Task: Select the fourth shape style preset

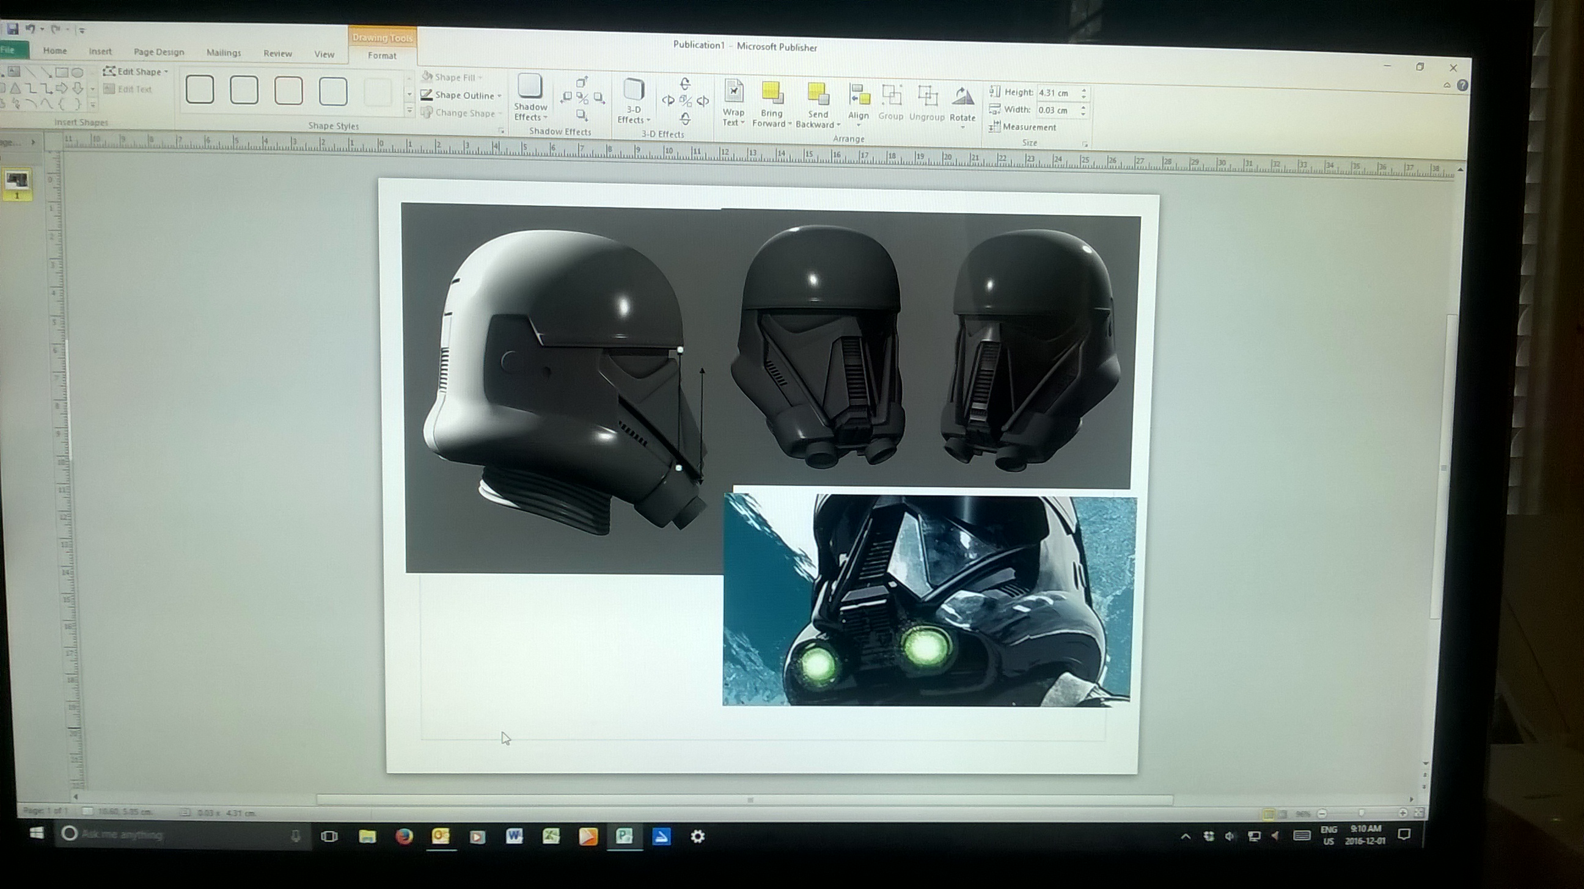Action: coord(333,92)
